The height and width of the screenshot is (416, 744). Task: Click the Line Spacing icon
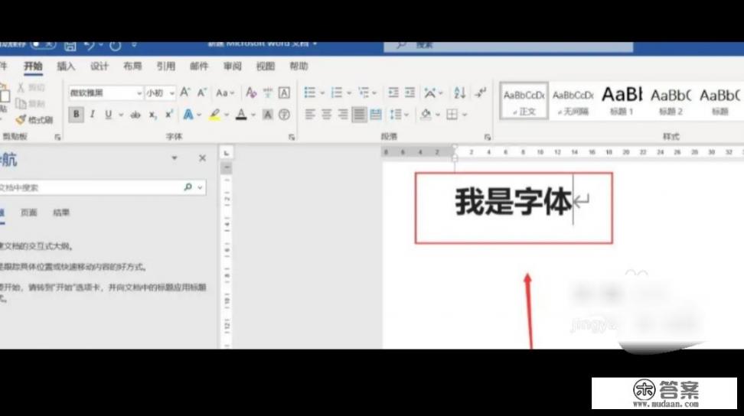396,115
